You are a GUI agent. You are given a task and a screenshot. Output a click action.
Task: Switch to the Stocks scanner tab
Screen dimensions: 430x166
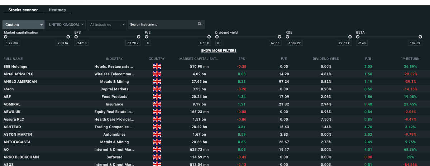point(23,10)
